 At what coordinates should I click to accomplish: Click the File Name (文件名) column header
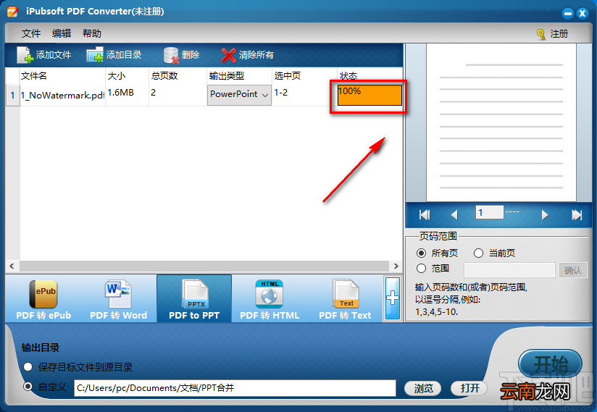coord(62,76)
